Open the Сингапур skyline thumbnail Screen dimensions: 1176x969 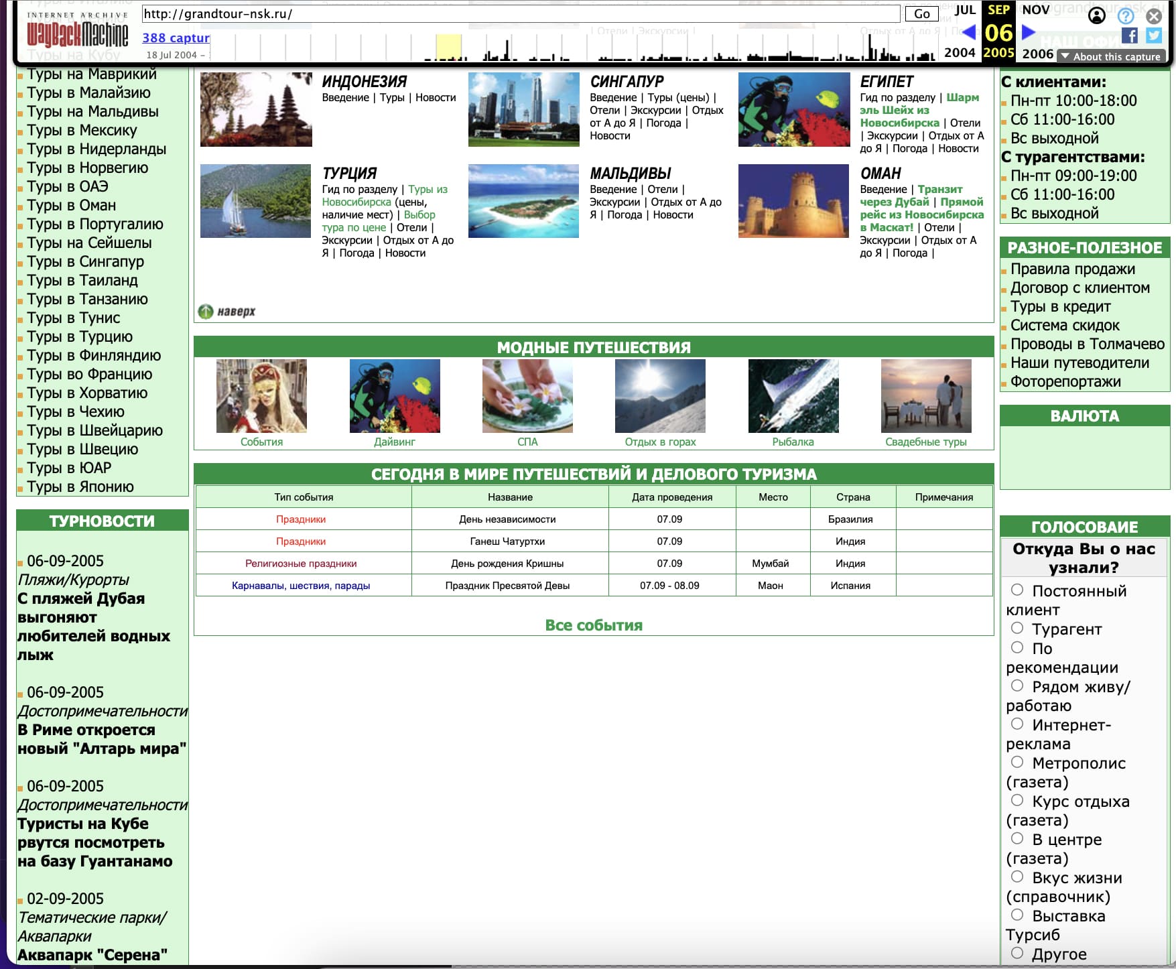(x=524, y=109)
